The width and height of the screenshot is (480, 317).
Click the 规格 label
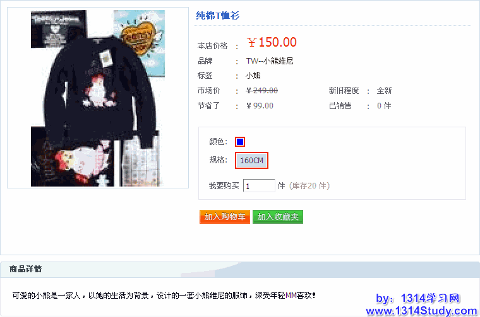(x=219, y=160)
